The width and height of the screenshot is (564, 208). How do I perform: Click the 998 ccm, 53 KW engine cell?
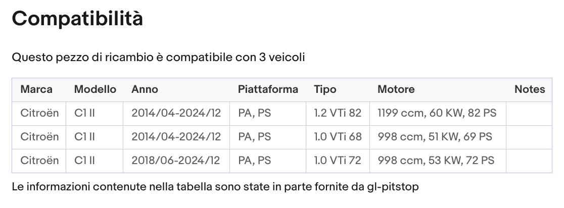(x=436, y=161)
